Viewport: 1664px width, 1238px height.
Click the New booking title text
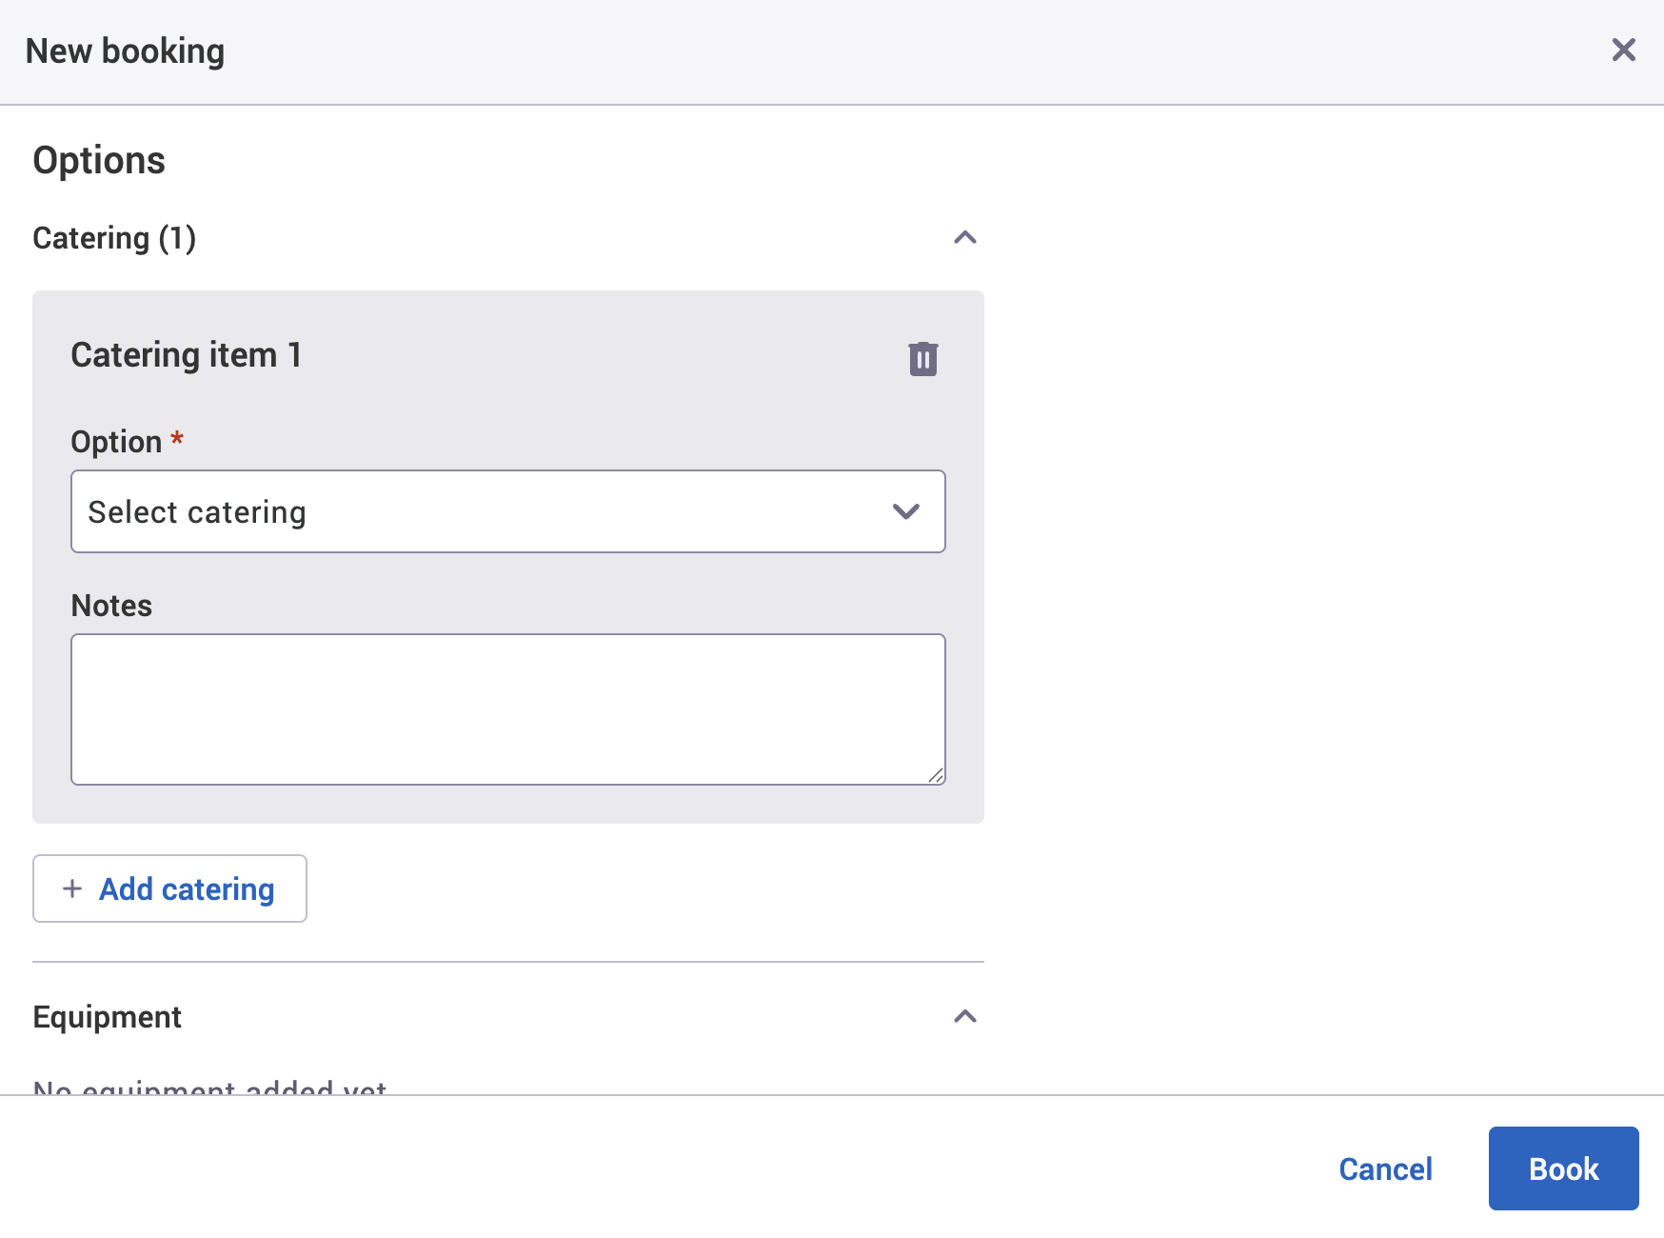pos(125,50)
